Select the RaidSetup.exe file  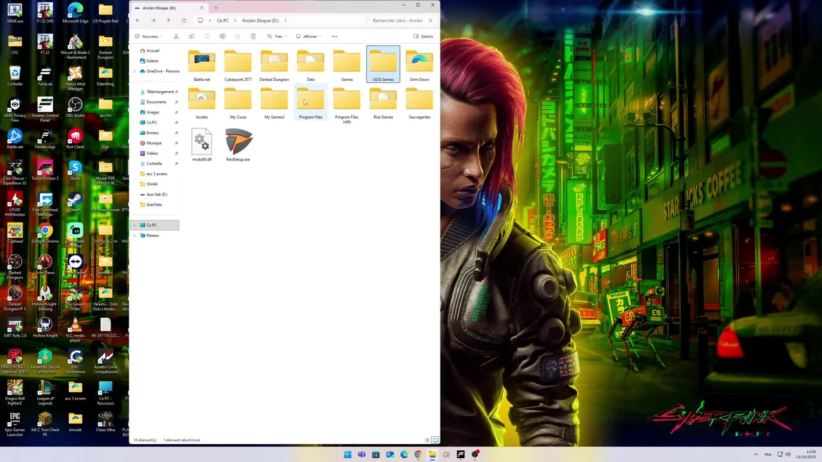coord(238,145)
